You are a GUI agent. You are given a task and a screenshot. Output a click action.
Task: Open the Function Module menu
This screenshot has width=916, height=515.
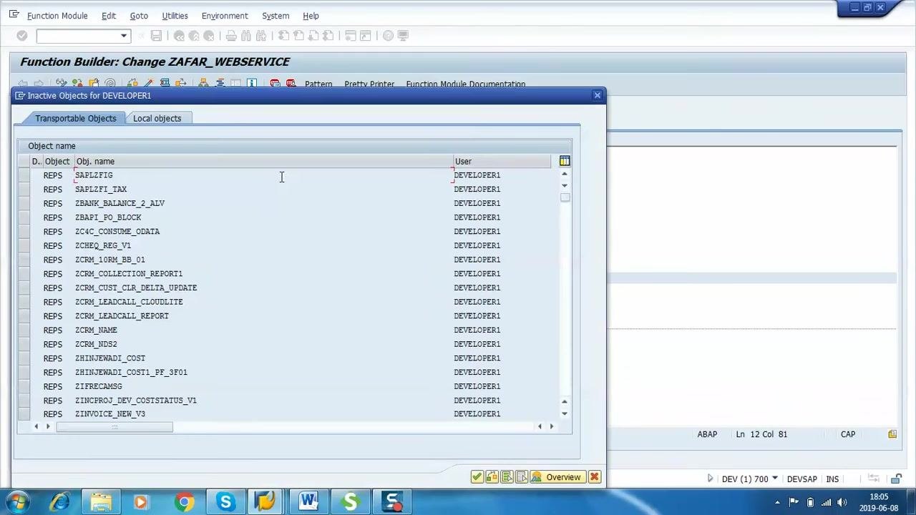57,16
